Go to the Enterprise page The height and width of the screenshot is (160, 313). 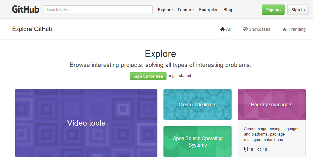point(209,10)
